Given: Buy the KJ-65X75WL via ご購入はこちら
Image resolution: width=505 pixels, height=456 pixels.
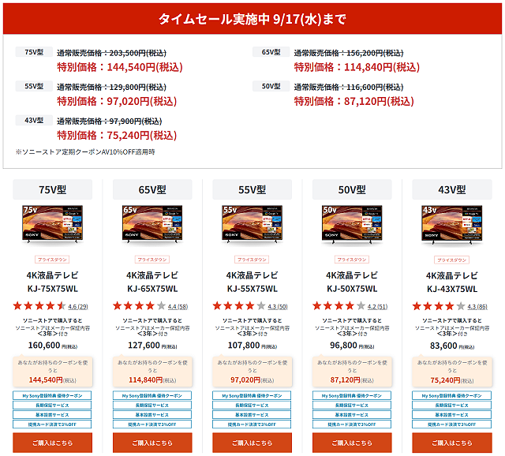Looking at the screenshot, I should point(152,443).
